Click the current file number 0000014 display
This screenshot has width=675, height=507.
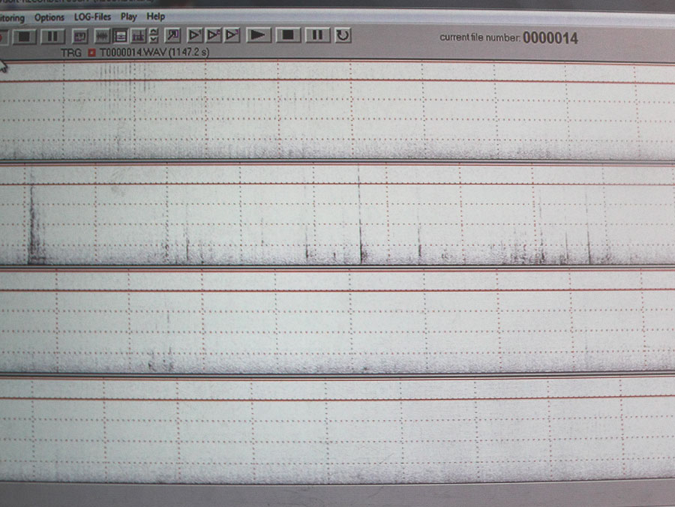508,37
